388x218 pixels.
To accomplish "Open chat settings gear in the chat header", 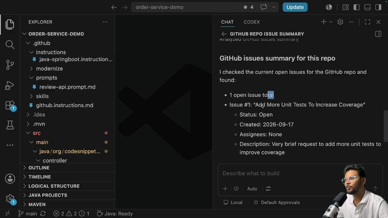I will (x=340, y=22).
